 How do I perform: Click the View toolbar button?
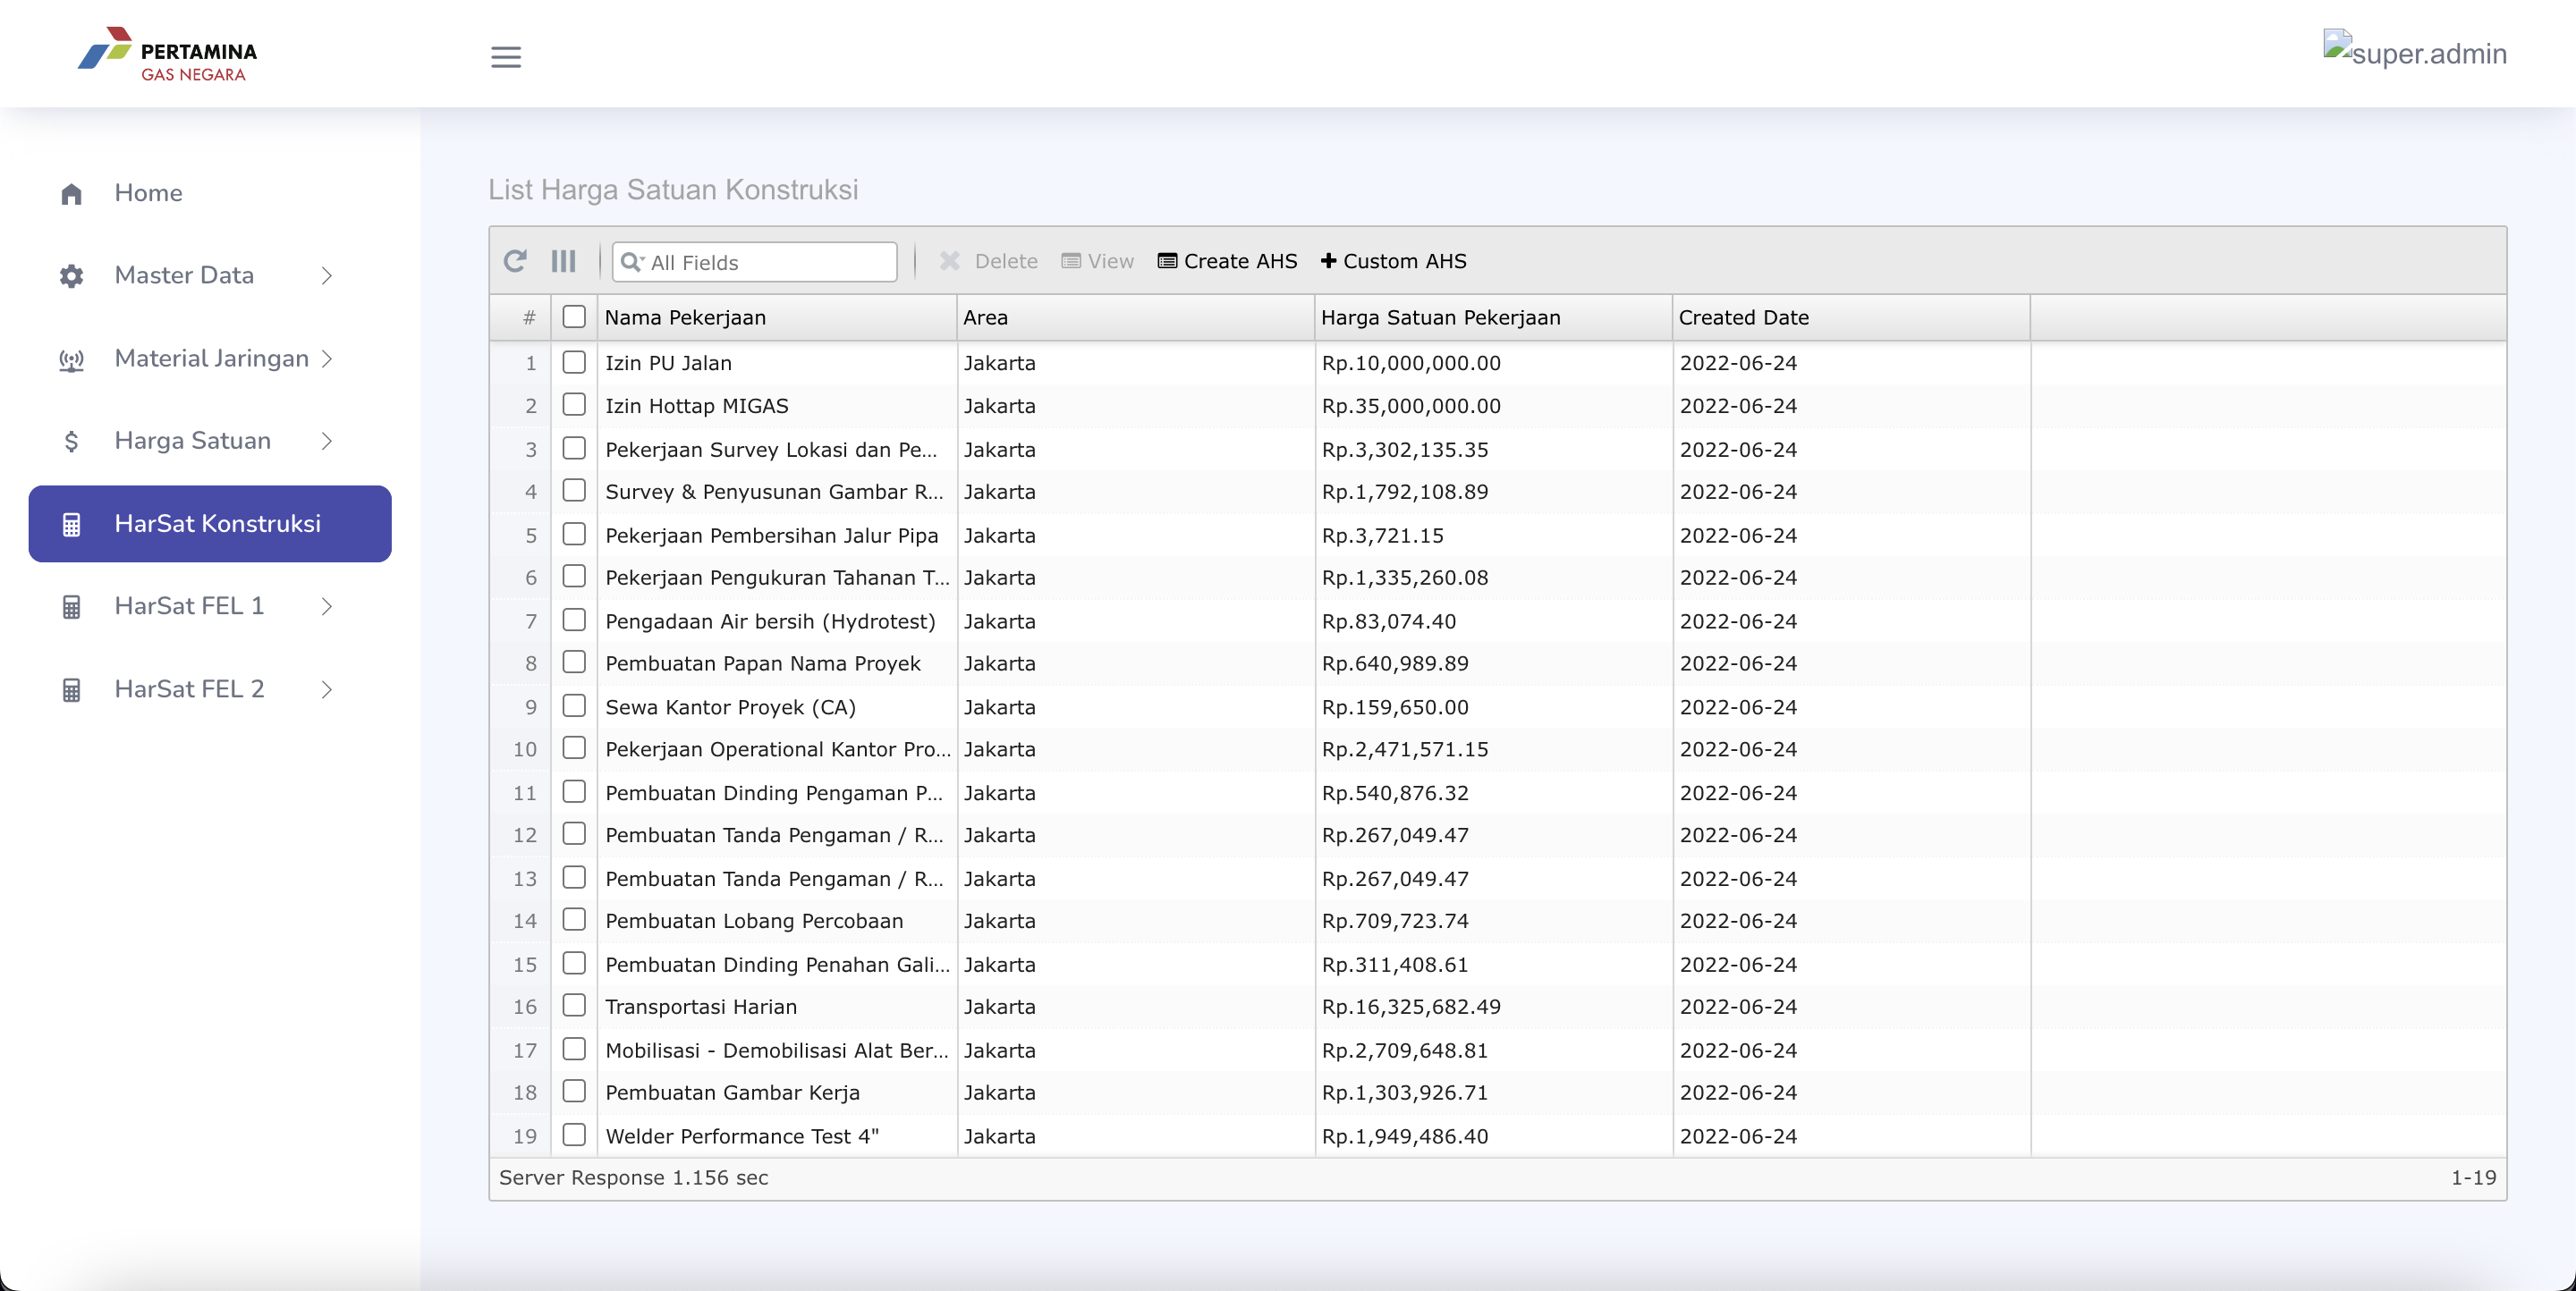(x=1097, y=261)
